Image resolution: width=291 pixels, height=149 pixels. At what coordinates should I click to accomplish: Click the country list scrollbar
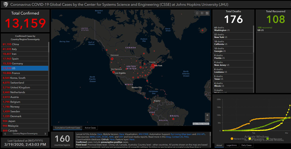tap(49, 47)
